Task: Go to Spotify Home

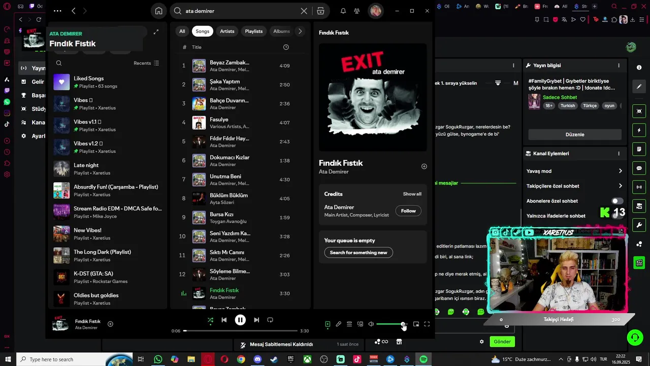Action: click(159, 11)
